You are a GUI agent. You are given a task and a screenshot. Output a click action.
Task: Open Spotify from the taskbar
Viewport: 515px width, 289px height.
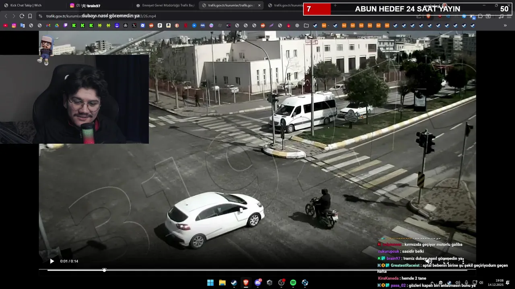tap(293, 283)
